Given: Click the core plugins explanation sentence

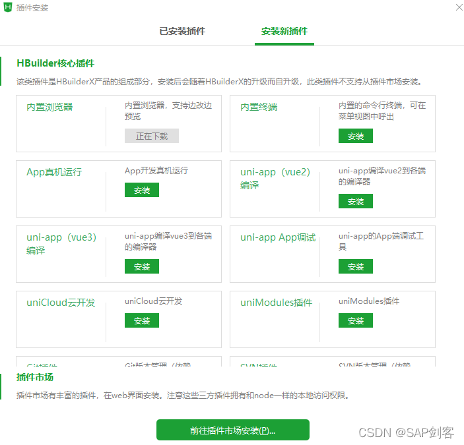Looking at the screenshot, I should [219, 82].
